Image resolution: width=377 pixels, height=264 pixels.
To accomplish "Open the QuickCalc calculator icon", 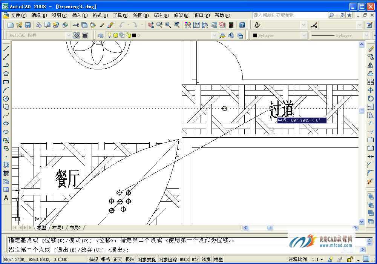I will tap(231, 25).
